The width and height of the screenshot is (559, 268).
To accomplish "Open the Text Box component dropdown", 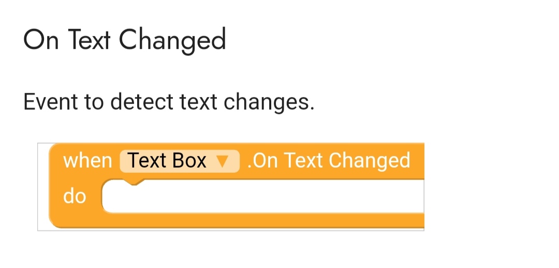I will (180, 161).
